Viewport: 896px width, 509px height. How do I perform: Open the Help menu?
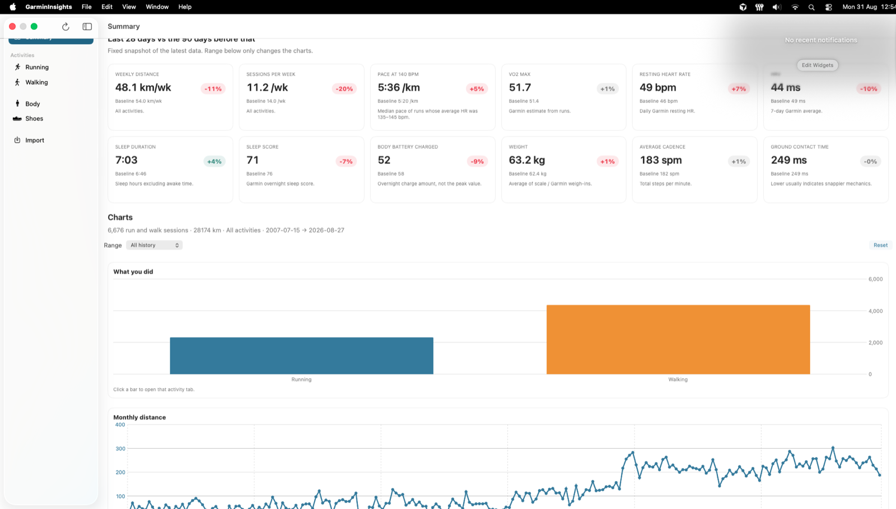(x=185, y=7)
